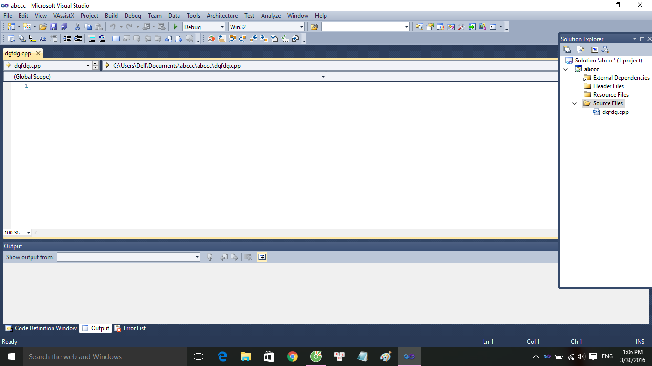
Task: Save dgfdg.cpp using the Save icon
Action: (53, 27)
